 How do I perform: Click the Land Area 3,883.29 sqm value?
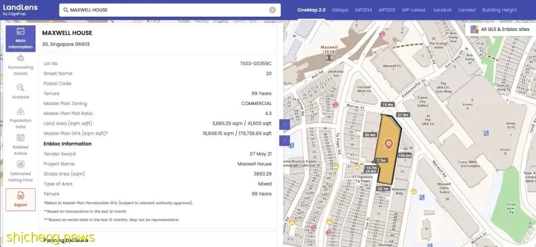coord(242,123)
